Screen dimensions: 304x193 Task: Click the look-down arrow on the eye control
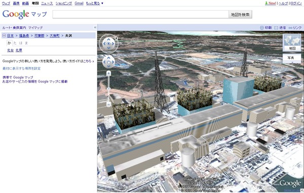[108, 48]
